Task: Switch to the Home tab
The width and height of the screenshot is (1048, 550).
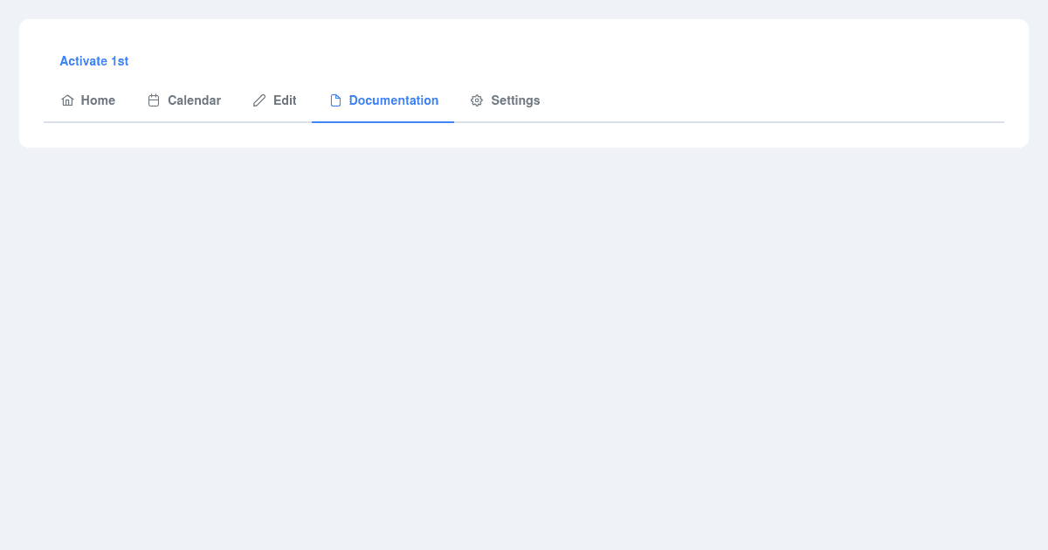Action: click(x=87, y=100)
